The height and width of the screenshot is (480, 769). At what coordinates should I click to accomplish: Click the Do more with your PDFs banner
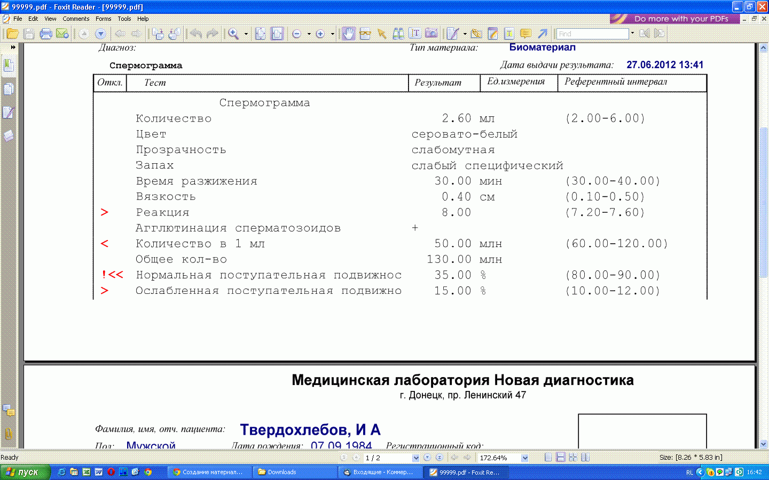click(x=674, y=19)
